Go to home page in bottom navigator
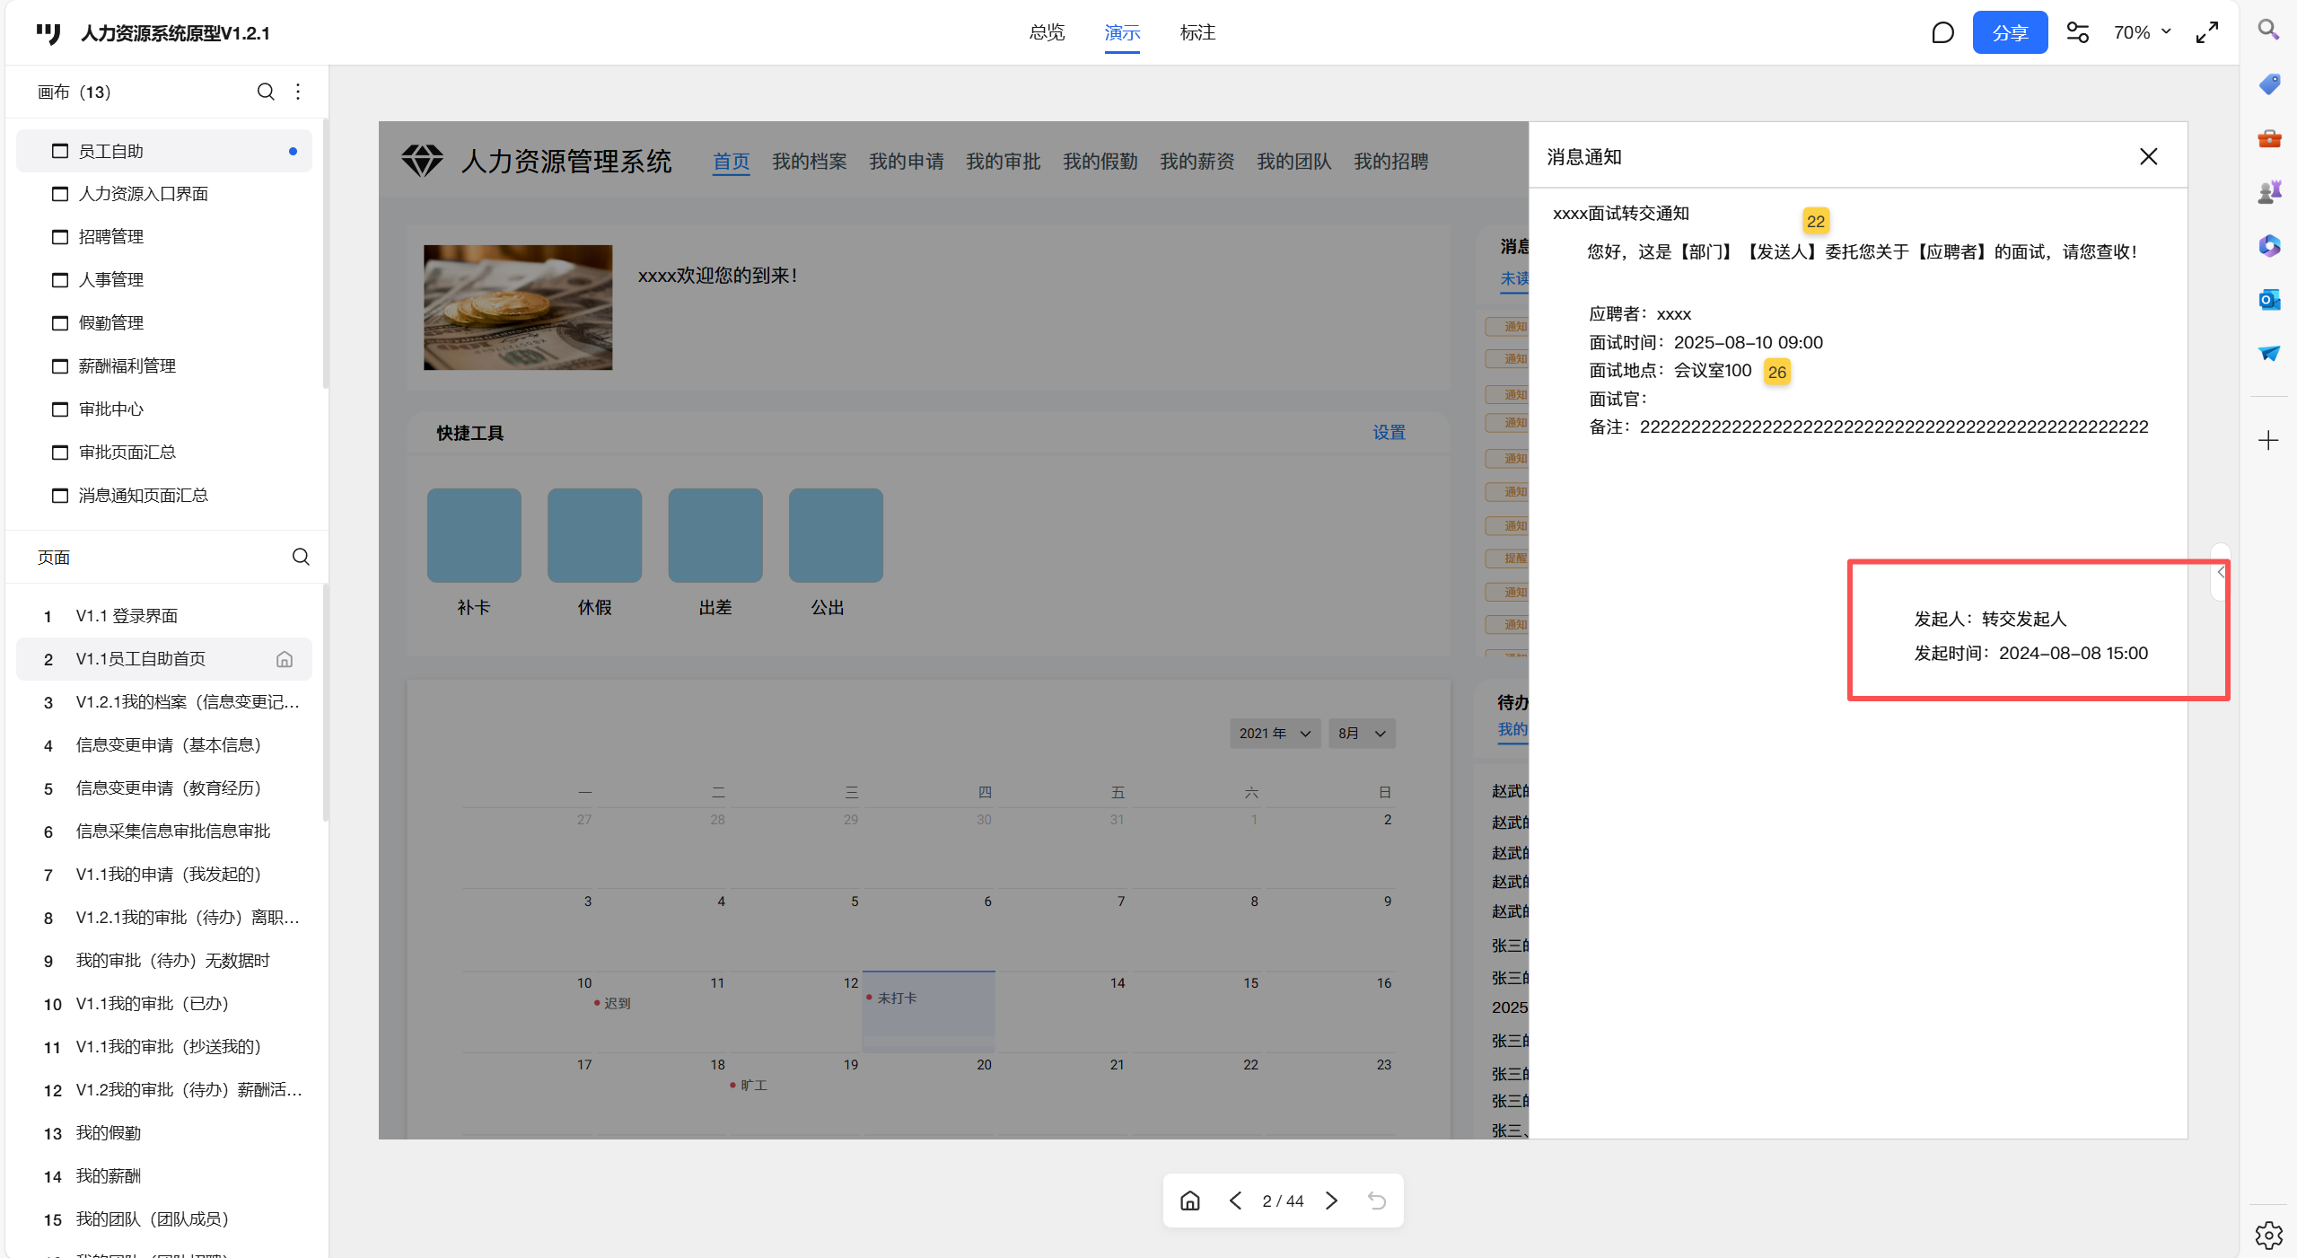The height and width of the screenshot is (1258, 2297). pyautogui.click(x=1190, y=1201)
